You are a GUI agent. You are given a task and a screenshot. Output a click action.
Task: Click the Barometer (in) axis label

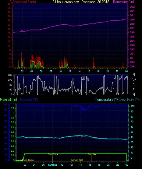pyautogui.click(x=123, y=2)
